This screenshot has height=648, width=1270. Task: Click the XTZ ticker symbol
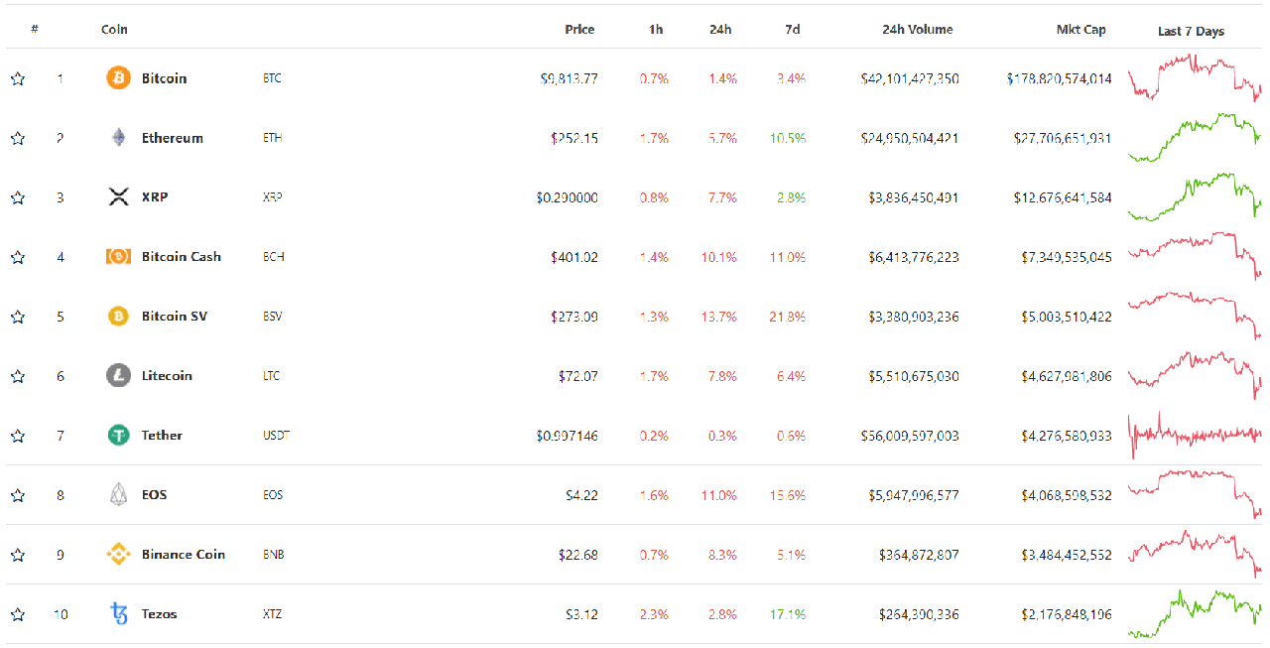click(272, 614)
